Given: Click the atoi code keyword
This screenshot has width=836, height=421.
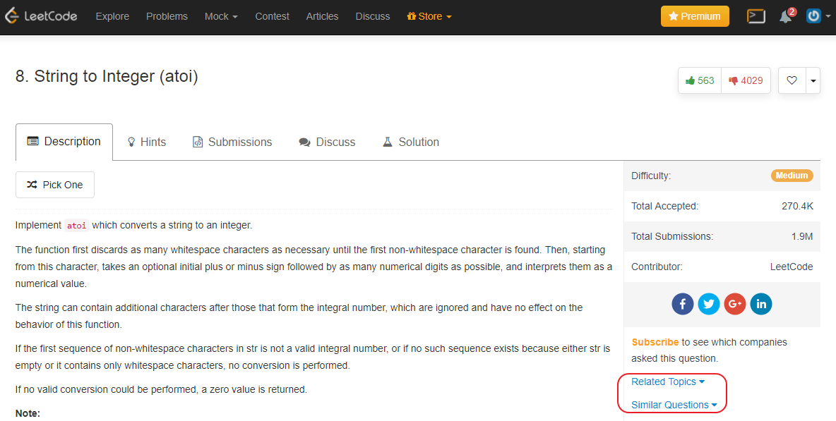Looking at the screenshot, I should (x=77, y=226).
